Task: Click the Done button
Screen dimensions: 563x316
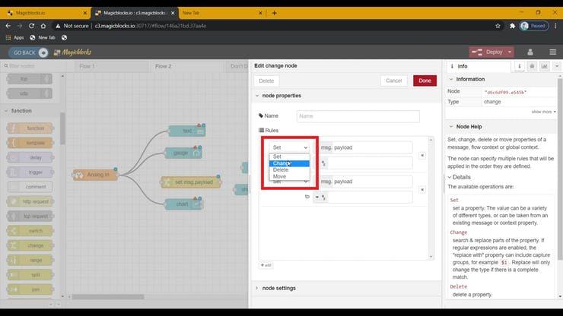Action: 425,80
